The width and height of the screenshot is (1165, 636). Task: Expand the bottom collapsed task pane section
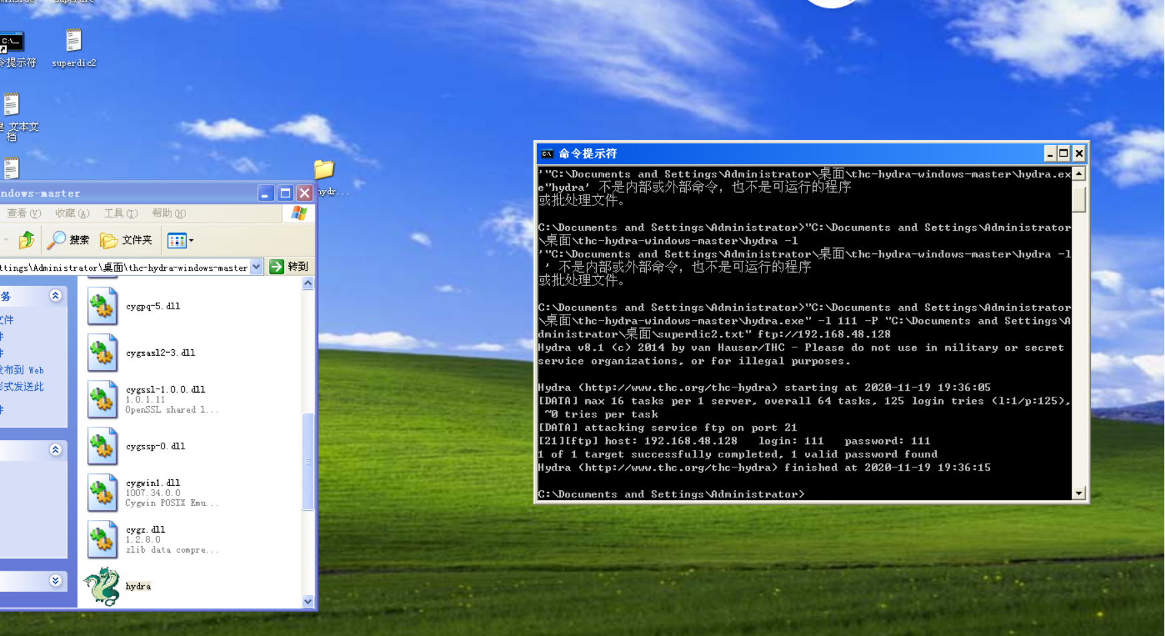pos(55,581)
